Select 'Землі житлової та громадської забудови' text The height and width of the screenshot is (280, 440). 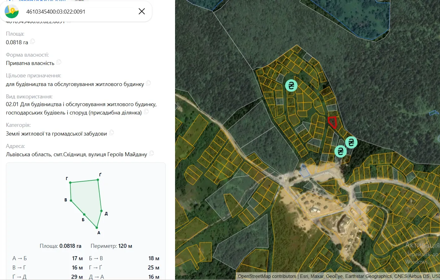click(56, 134)
